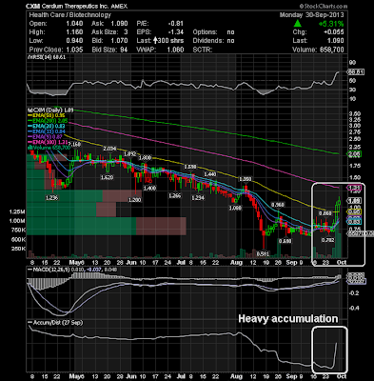374x381 pixels.
Task: Click the 0.690 price low label
Action: click(285, 241)
